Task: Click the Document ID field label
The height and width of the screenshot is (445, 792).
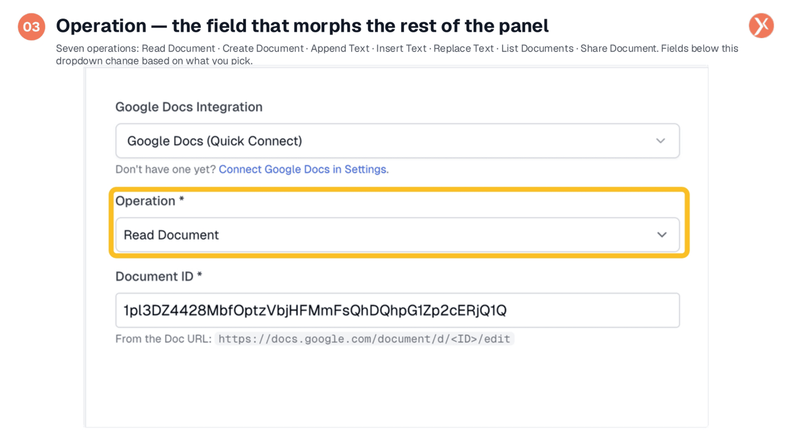Action: click(154, 276)
